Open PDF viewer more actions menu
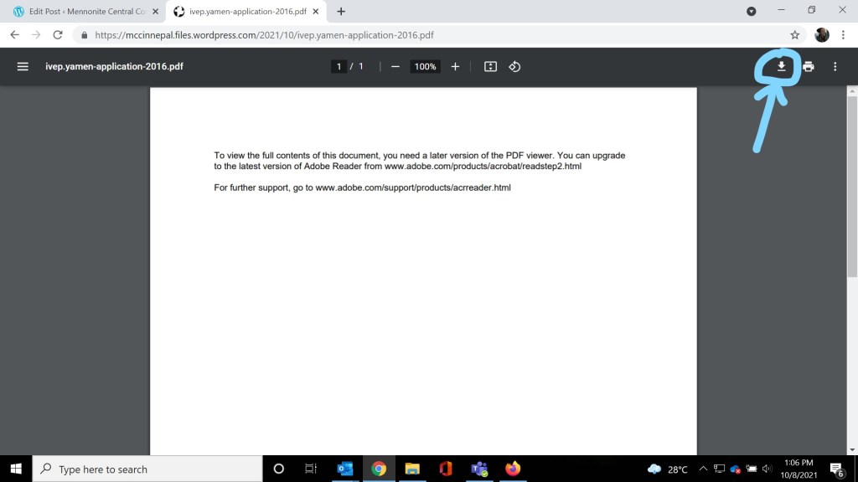 pyautogui.click(x=835, y=66)
